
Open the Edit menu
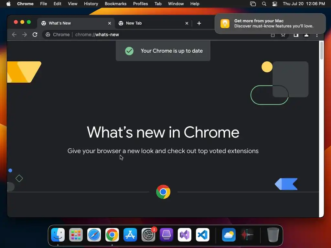tap(58, 4)
